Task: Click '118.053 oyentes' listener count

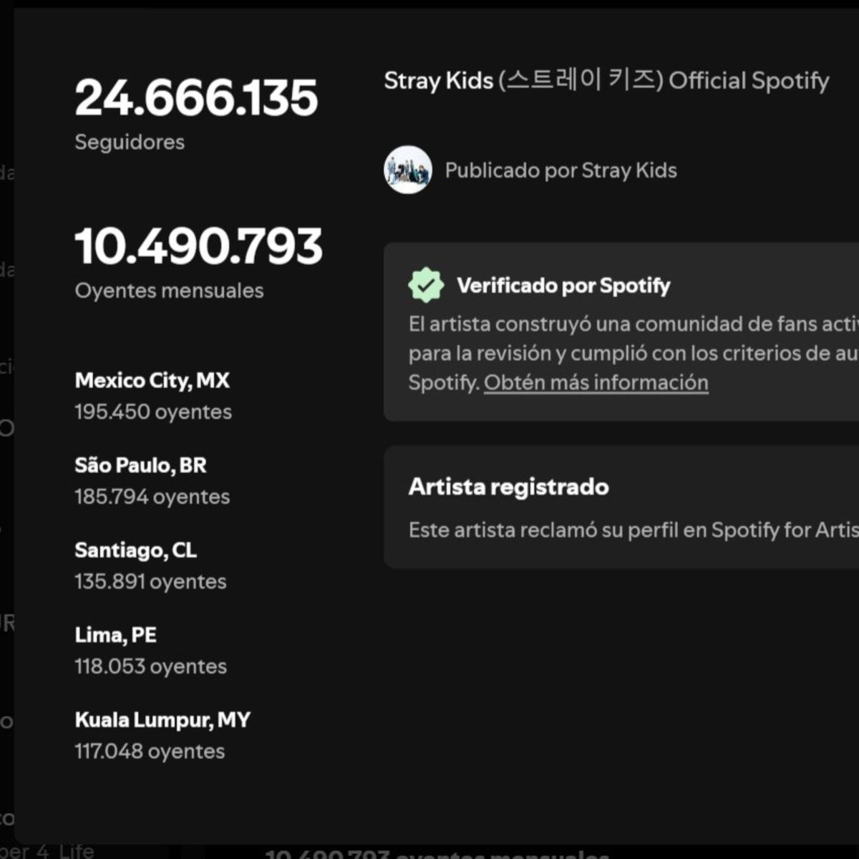Action: 151,666
